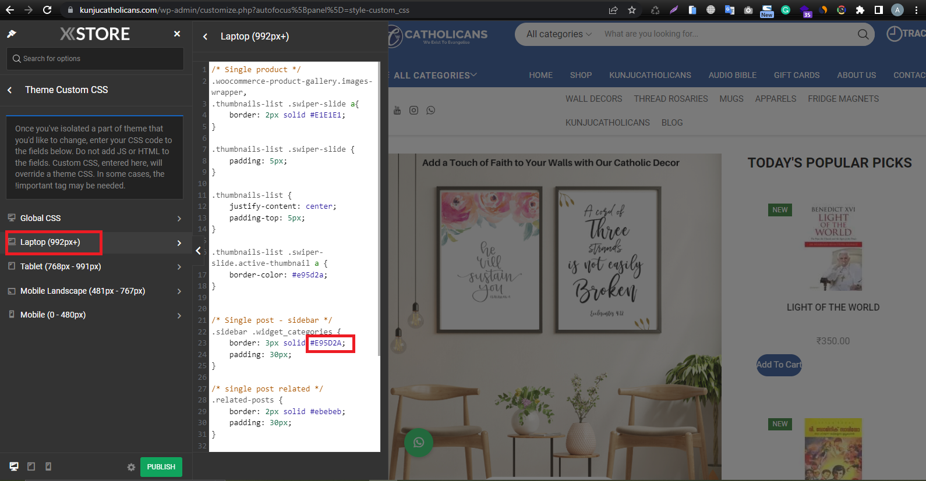Open AUDIO BIBLE menu item

pyautogui.click(x=733, y=76)
